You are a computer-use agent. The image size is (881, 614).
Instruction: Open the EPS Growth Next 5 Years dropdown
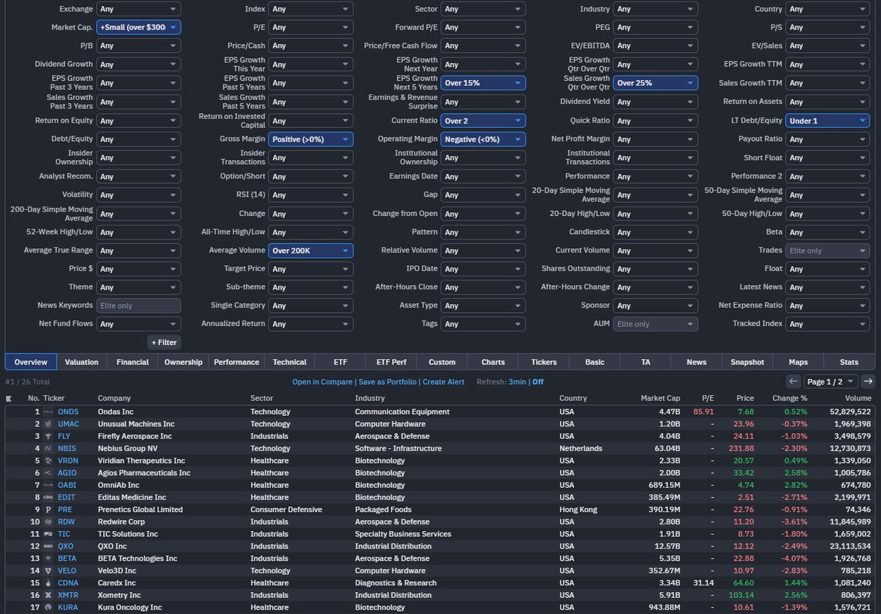coord(483,83)
